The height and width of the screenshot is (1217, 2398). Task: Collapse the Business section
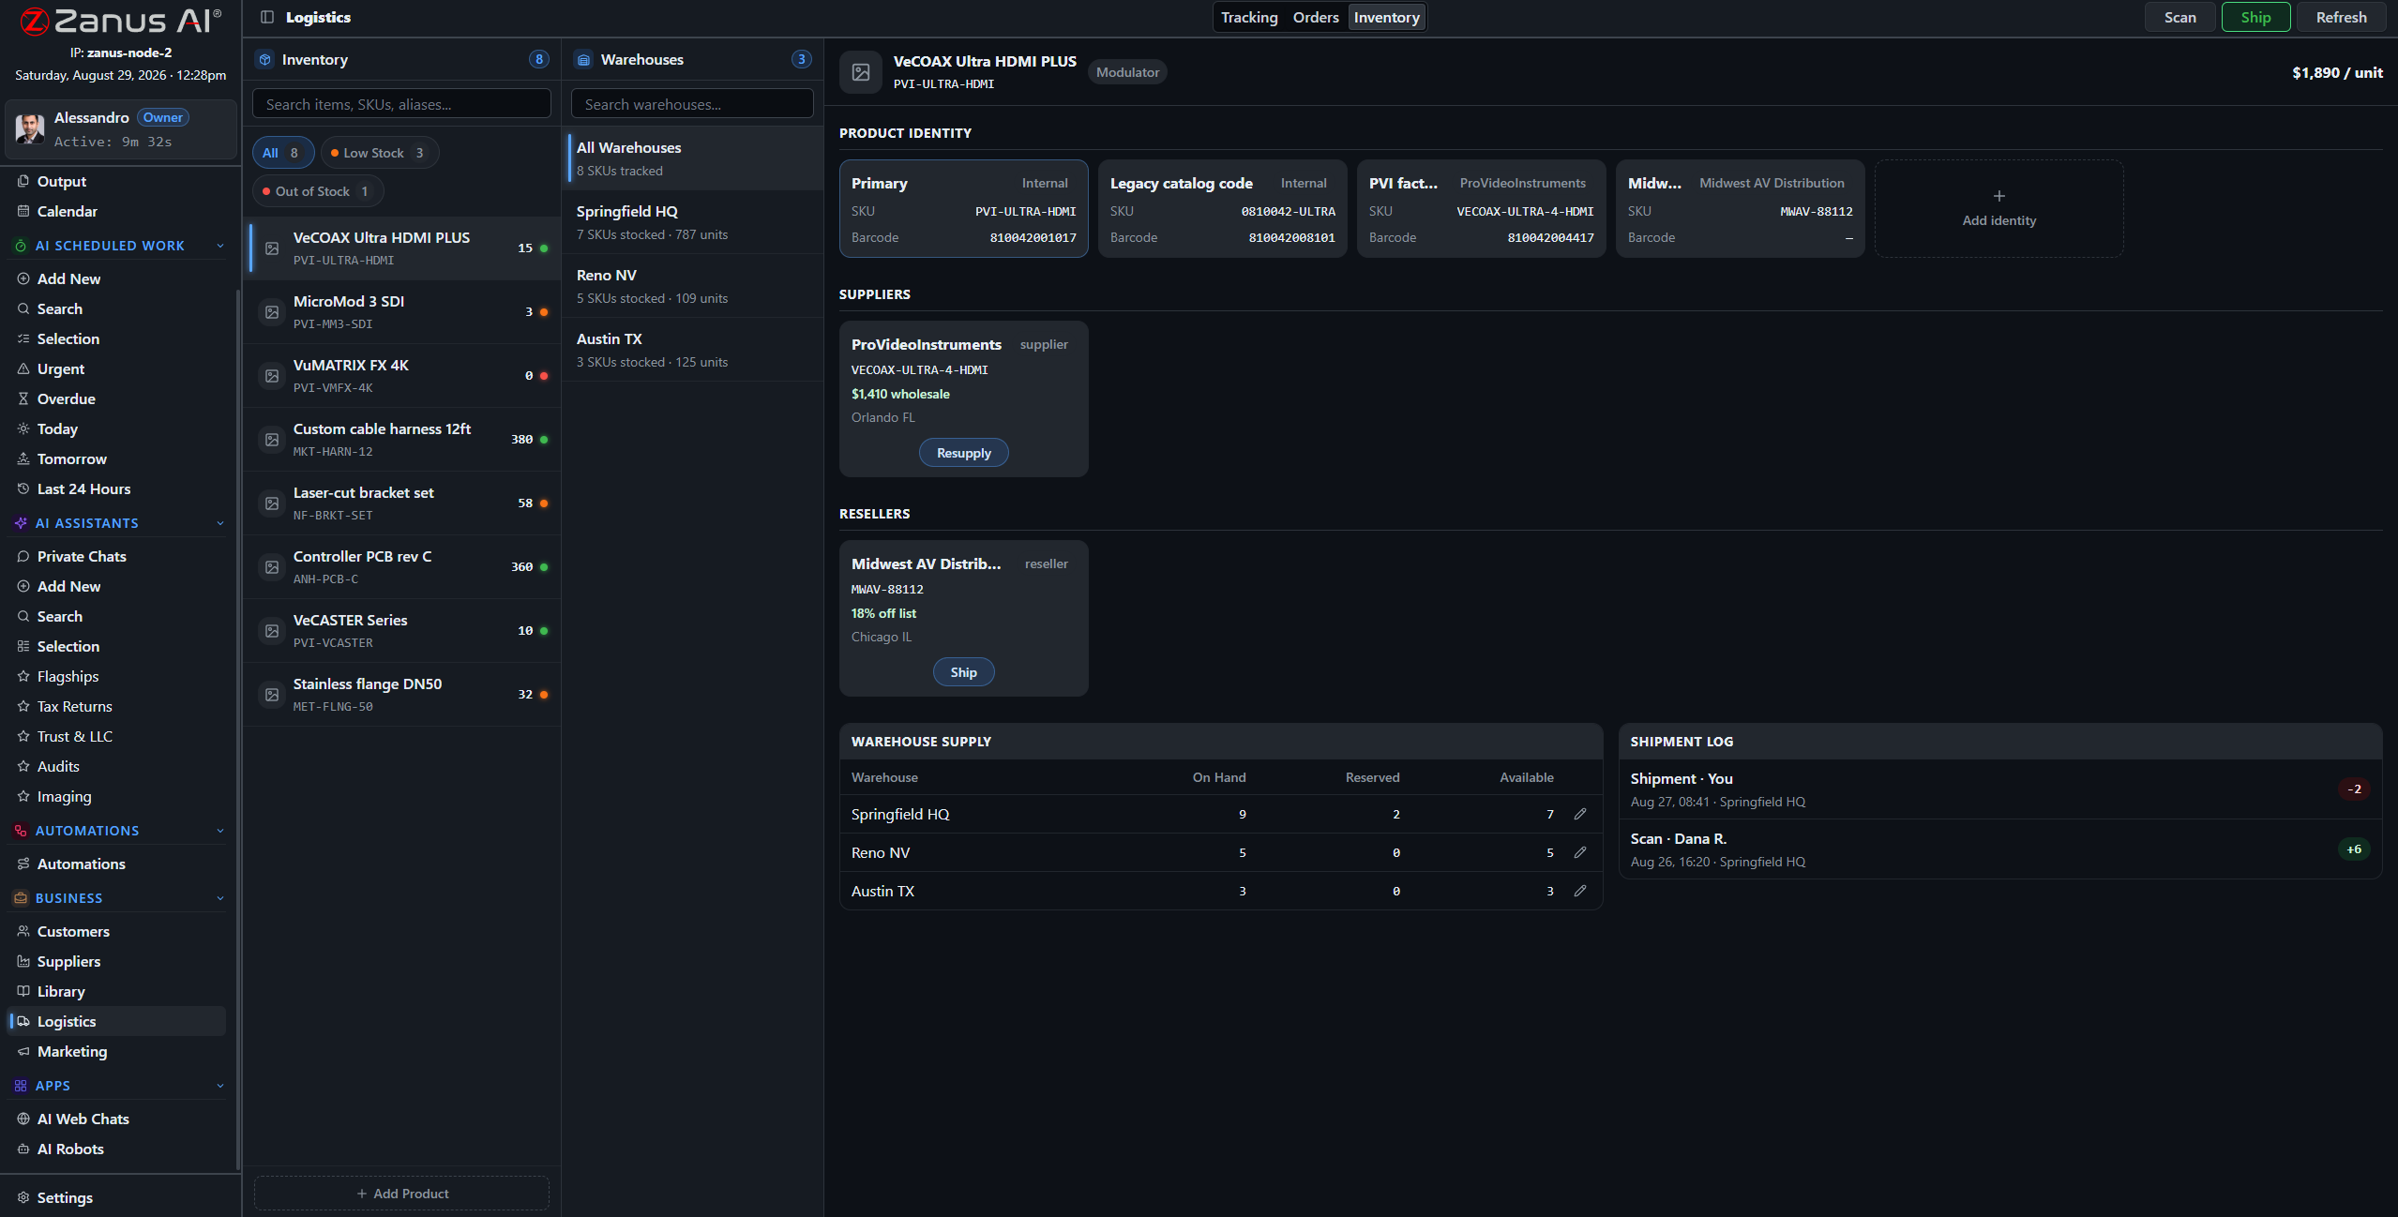pos(220,898)
